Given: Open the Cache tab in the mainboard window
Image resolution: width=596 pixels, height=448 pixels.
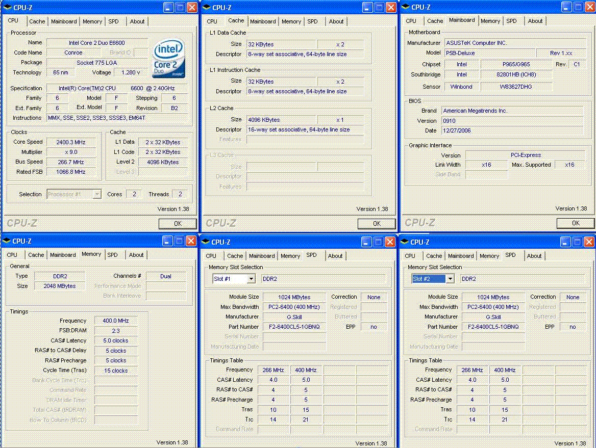Looking at the screenshot, I should tap(435, 21).
